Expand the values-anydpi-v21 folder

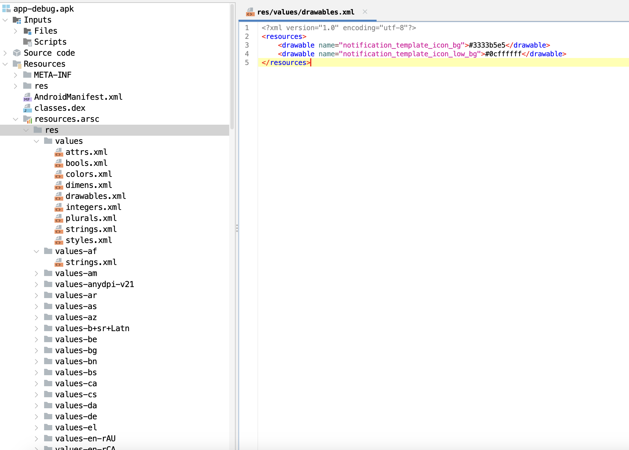point(37,284)
